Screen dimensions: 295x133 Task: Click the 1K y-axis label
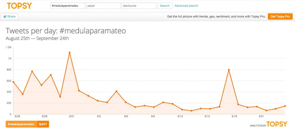click(10, 58)
